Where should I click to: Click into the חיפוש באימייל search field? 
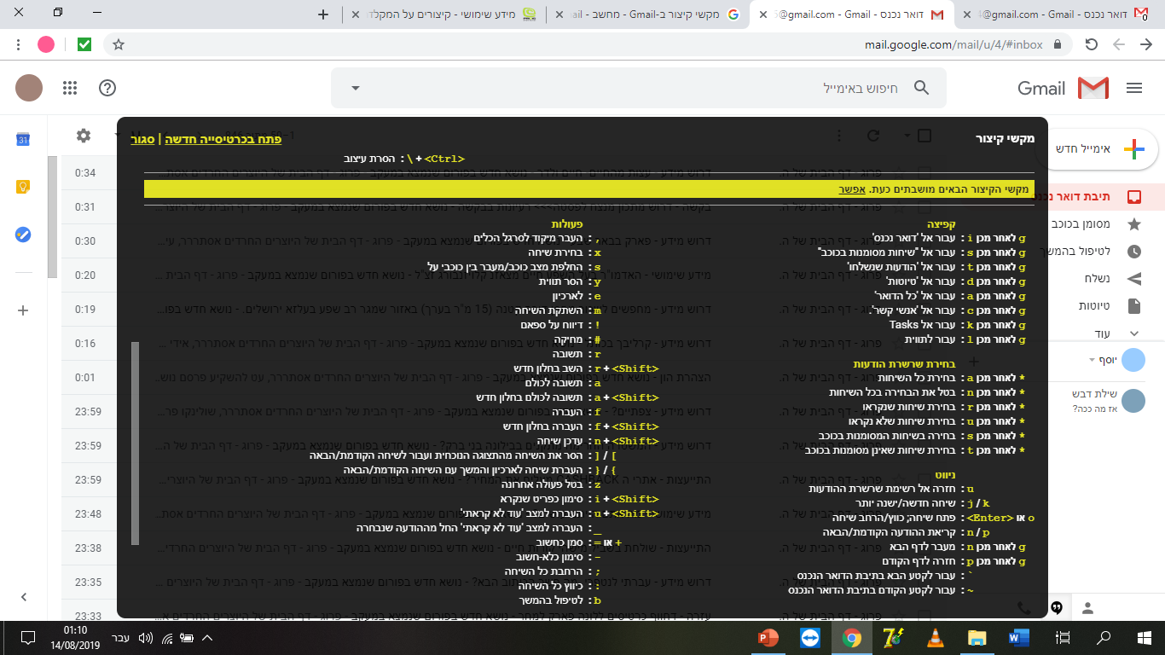coord(640,88)
